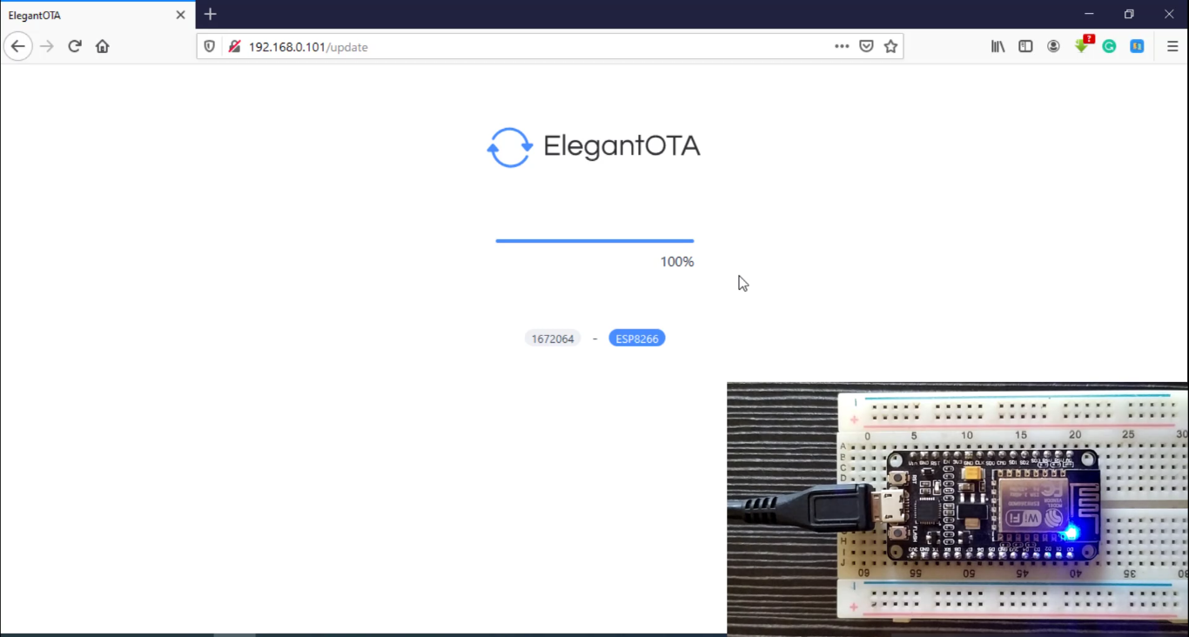
Task: Show sidebars toggle icon
Action: (x=1025, y=46)
